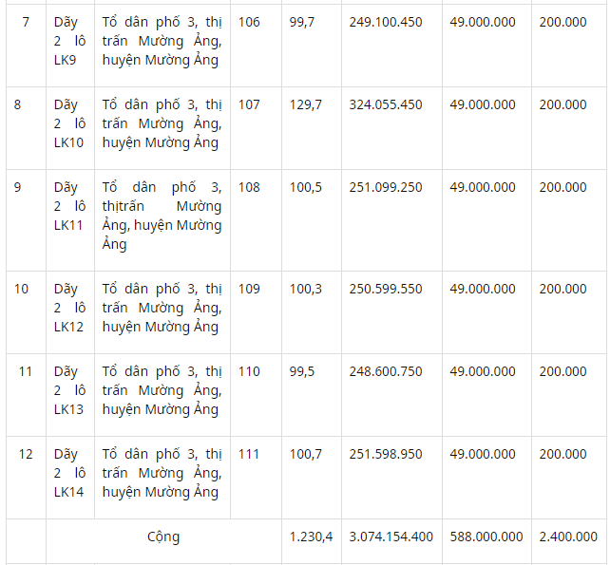The image size is (610, 565).
Task: Click the row 7 cell 'Dãy 2 lô LK9'
Action: tap(70, 46)
